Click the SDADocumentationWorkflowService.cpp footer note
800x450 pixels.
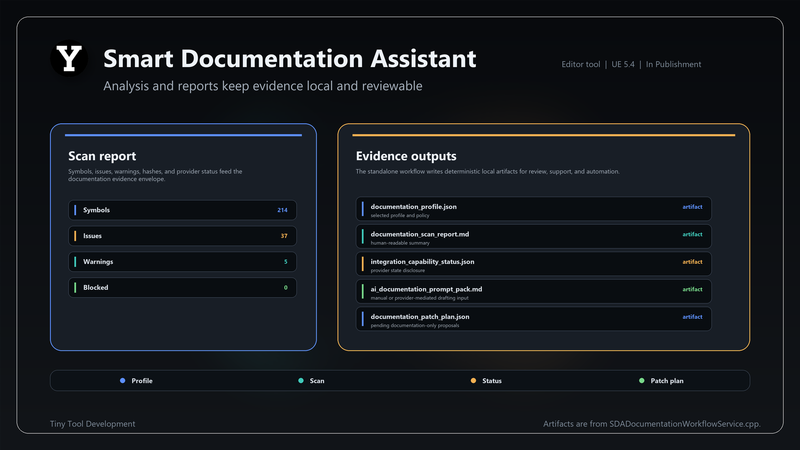coord(652,424)
